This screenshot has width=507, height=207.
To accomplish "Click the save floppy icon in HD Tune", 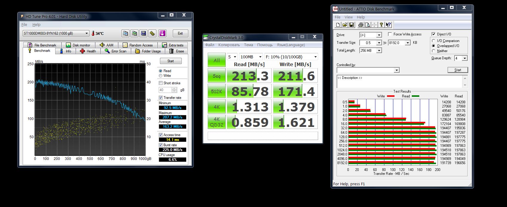I will click(144, 33).
